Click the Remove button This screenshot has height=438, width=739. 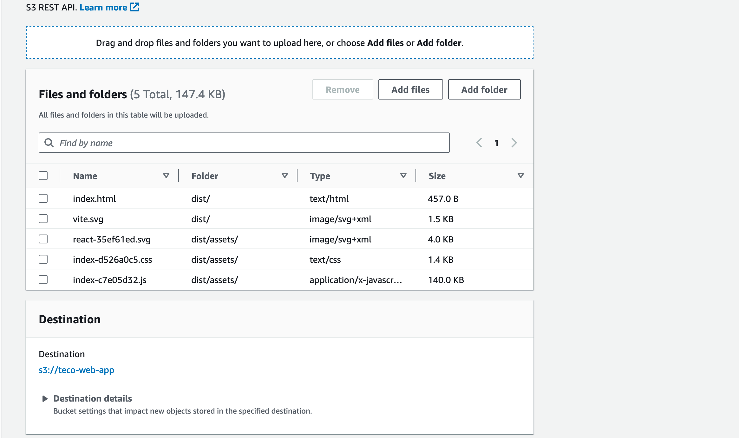tap(343, 90)
